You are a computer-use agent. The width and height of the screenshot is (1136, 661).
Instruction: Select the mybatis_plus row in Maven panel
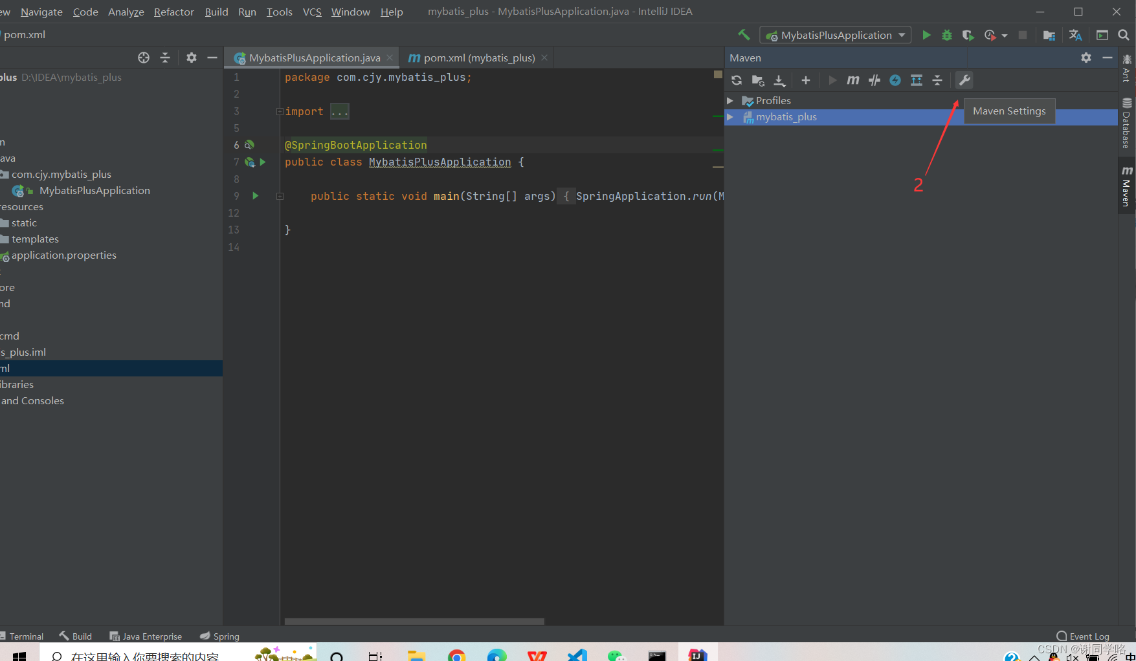[921, 117]
